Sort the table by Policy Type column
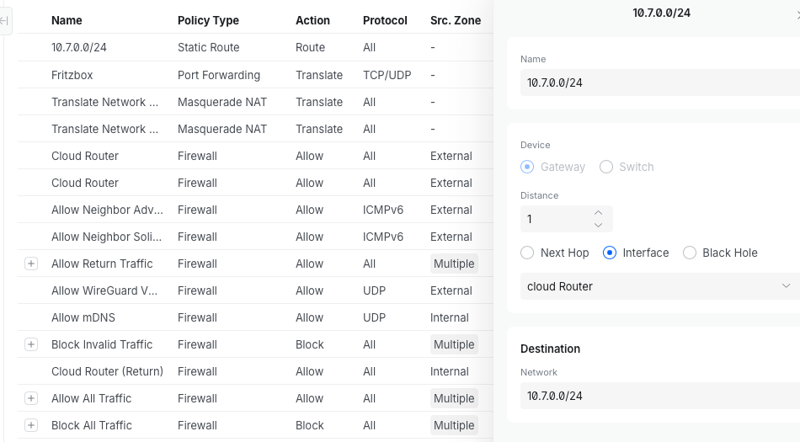 pyautogui.click(x=208, y=20)
